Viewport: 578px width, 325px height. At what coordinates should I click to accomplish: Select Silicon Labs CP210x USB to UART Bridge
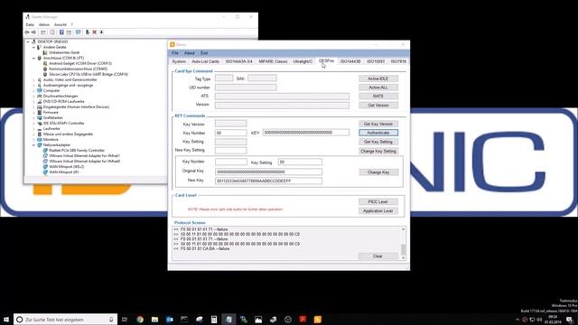[x=89, y=74]
